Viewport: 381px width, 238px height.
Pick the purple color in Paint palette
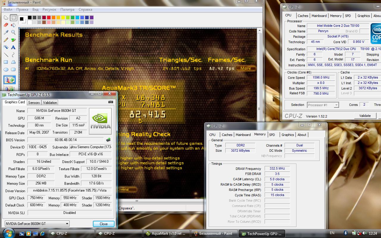point(92,18)
